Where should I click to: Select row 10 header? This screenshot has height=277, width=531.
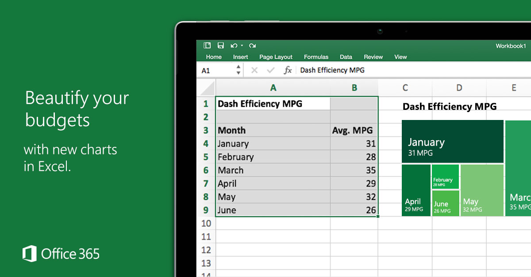pyautogui.click(x=206, y=223)
